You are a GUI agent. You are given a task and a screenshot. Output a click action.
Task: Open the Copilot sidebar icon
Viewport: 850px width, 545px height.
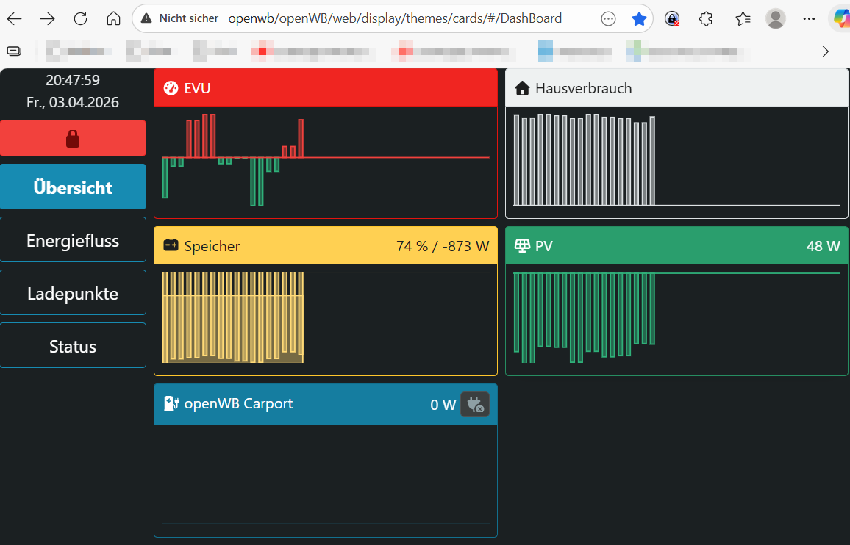pyautogui.click(x=840, y=19)
